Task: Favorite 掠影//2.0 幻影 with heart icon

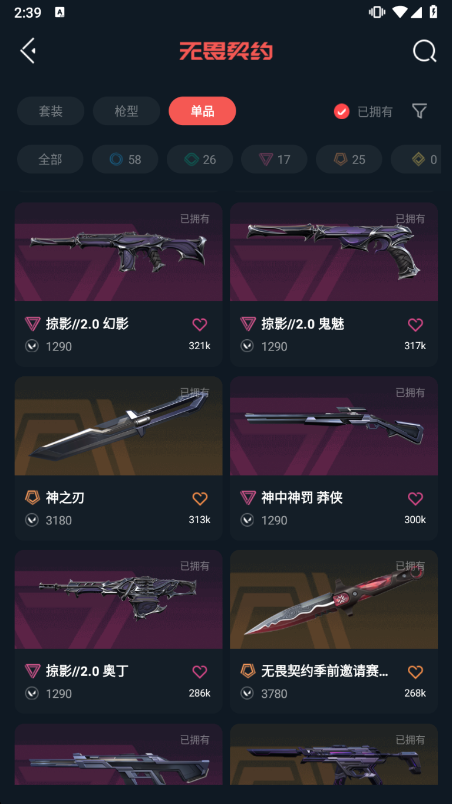Action: point(200,324)
